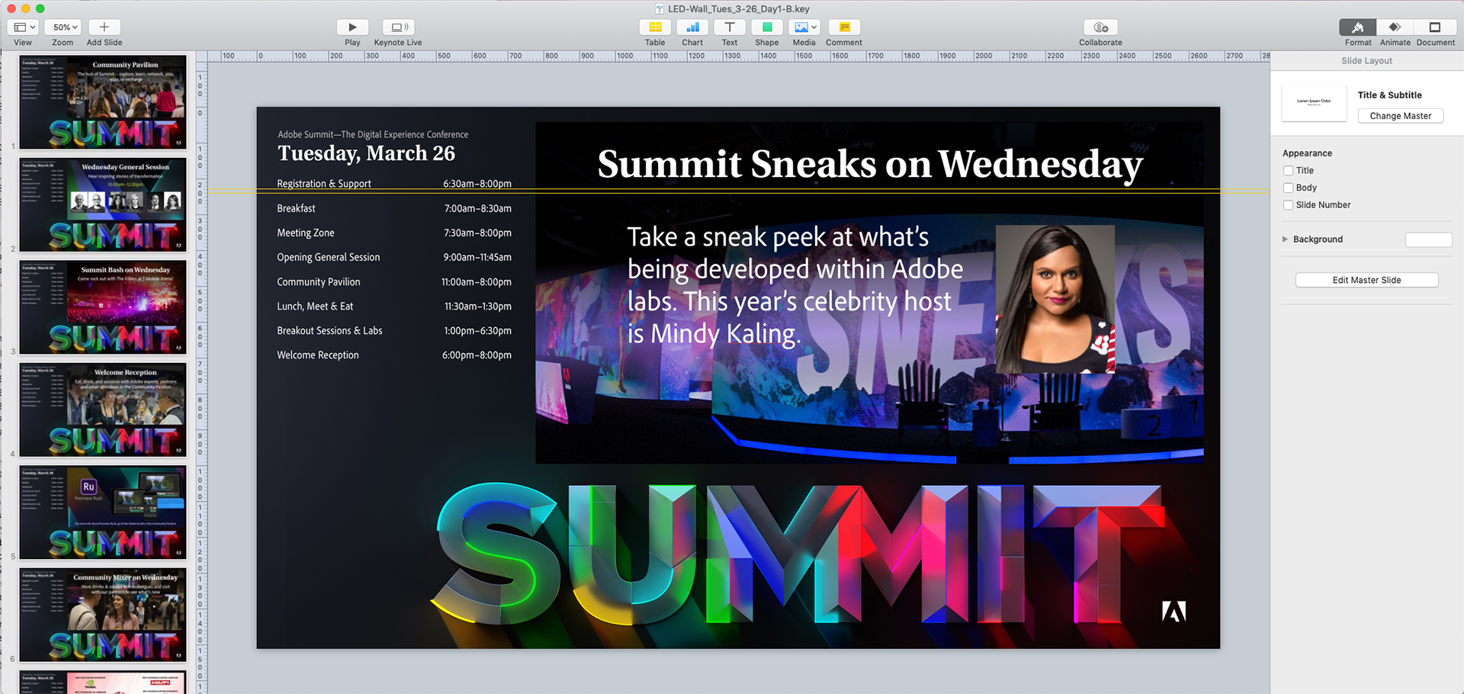1464x694 pixels.
Task: Click the '6:00pm–8:00pm' time text
Action: point(477,355)
